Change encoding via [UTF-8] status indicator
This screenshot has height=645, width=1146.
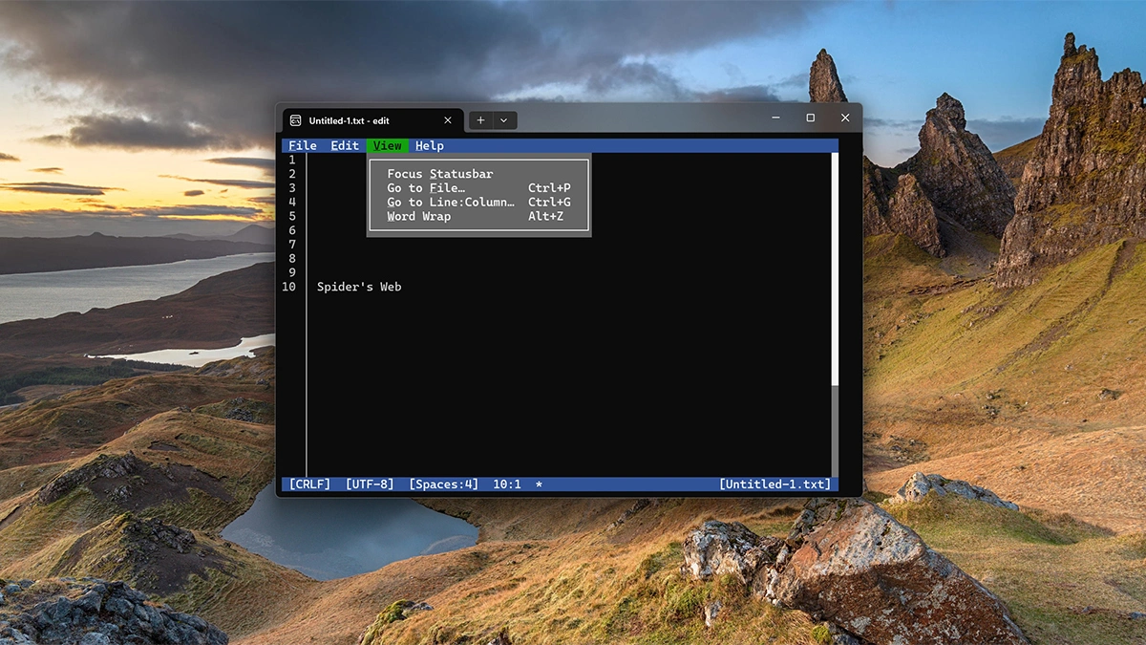tap(370, 484)
